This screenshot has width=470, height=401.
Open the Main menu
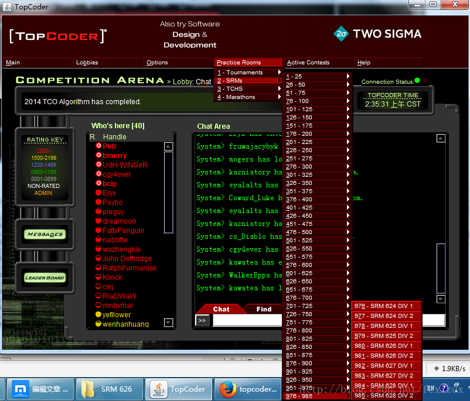[38, 62]
